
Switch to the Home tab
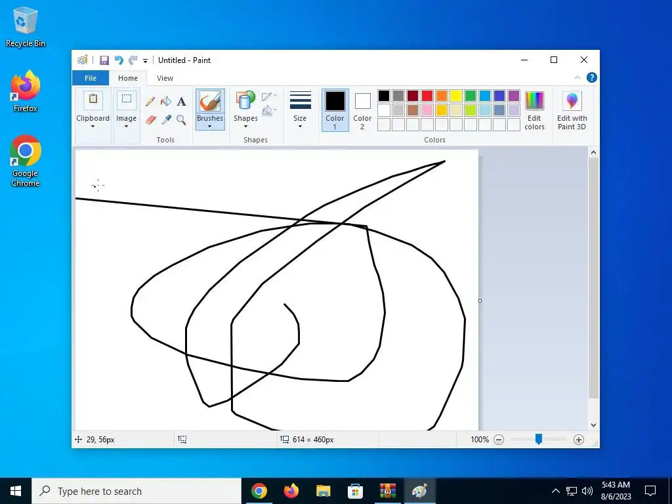[128, 78]
